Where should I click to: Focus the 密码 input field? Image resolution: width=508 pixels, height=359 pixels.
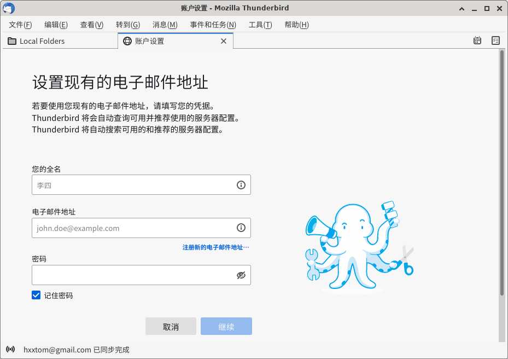click(x=141, y=275)
